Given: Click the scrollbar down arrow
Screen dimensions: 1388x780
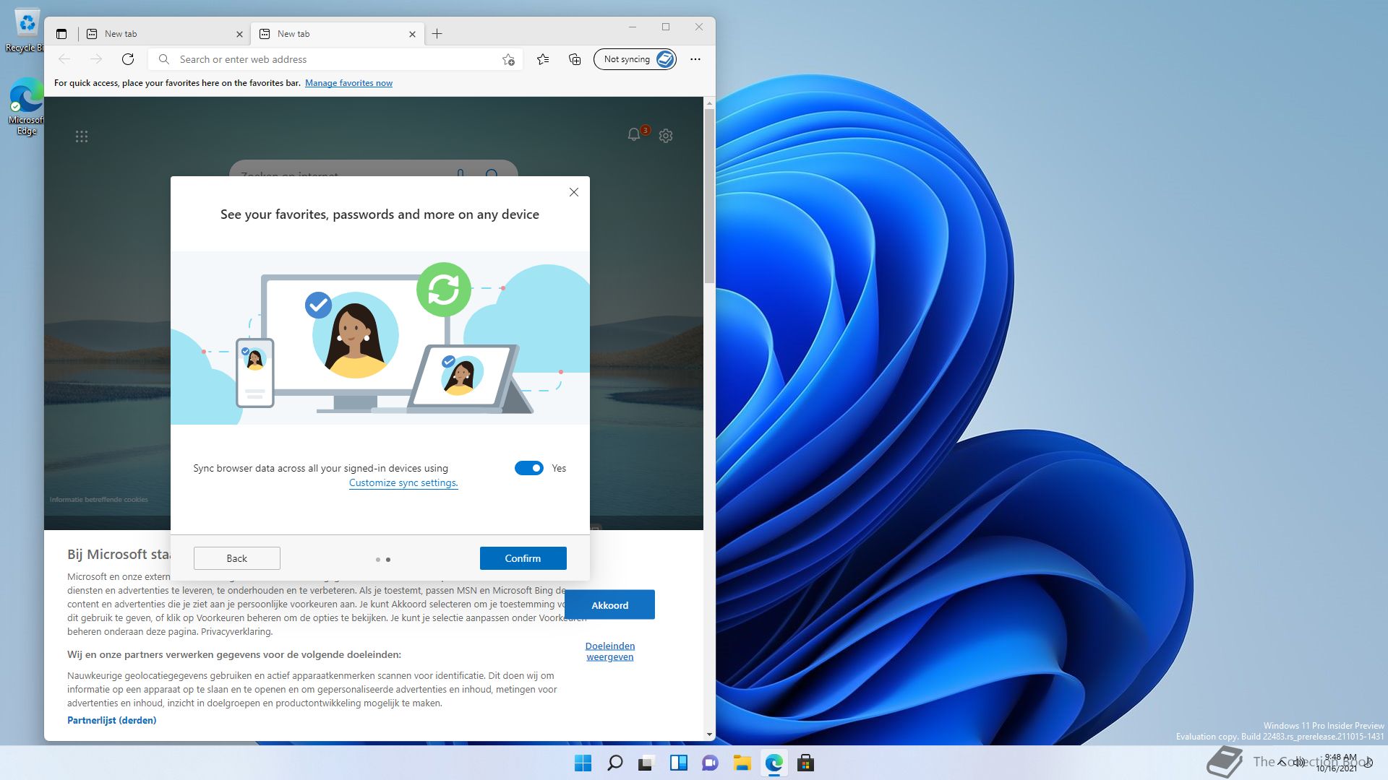Looking at the screenshot, I should [709, 734].
